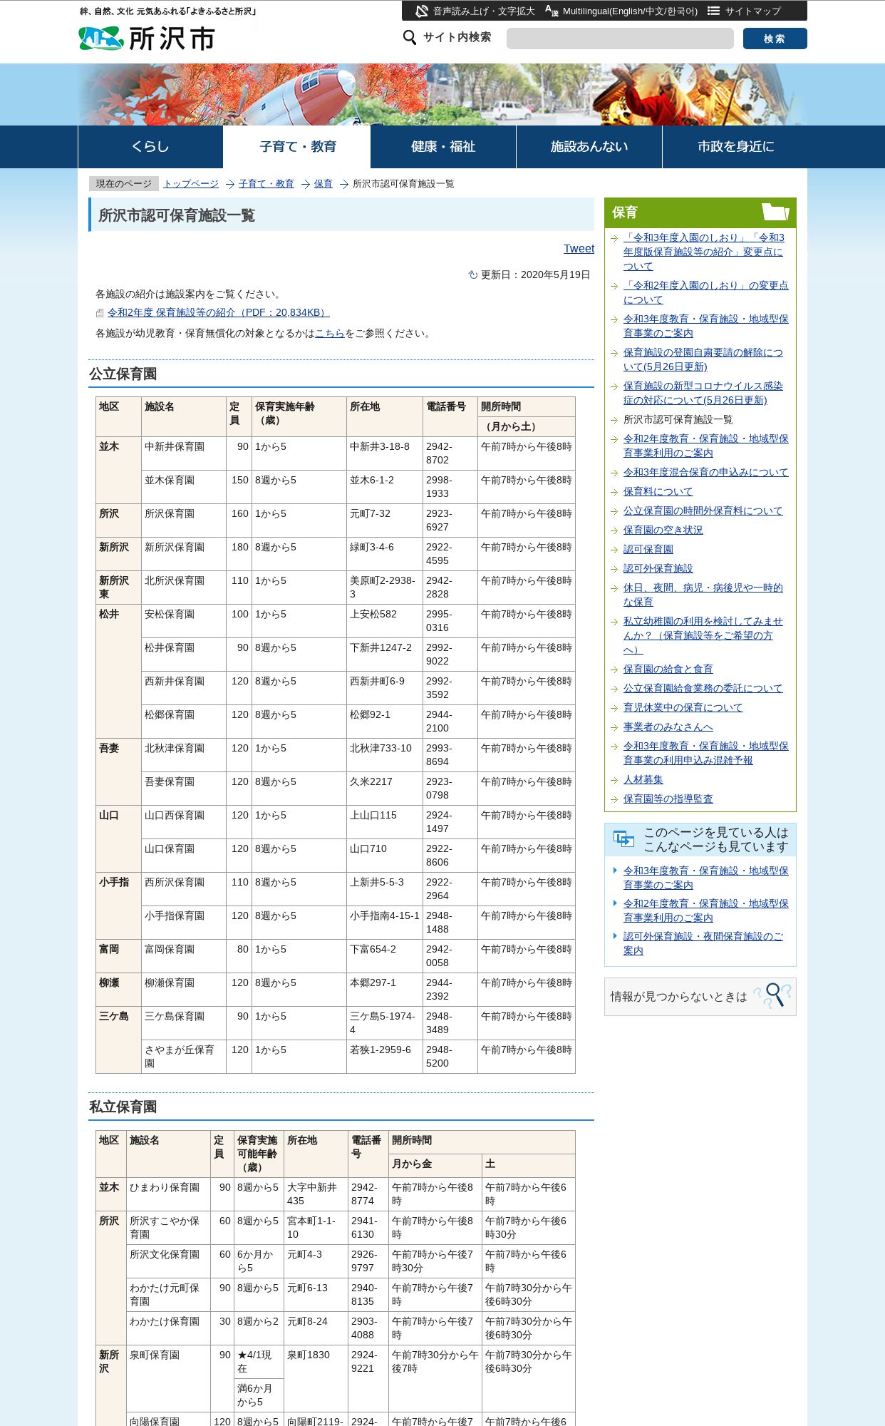Open 休日、夜間、病児・病後児 保育 link

pos(703,595)
